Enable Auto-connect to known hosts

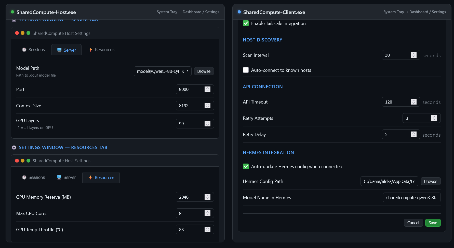[246, 70]
